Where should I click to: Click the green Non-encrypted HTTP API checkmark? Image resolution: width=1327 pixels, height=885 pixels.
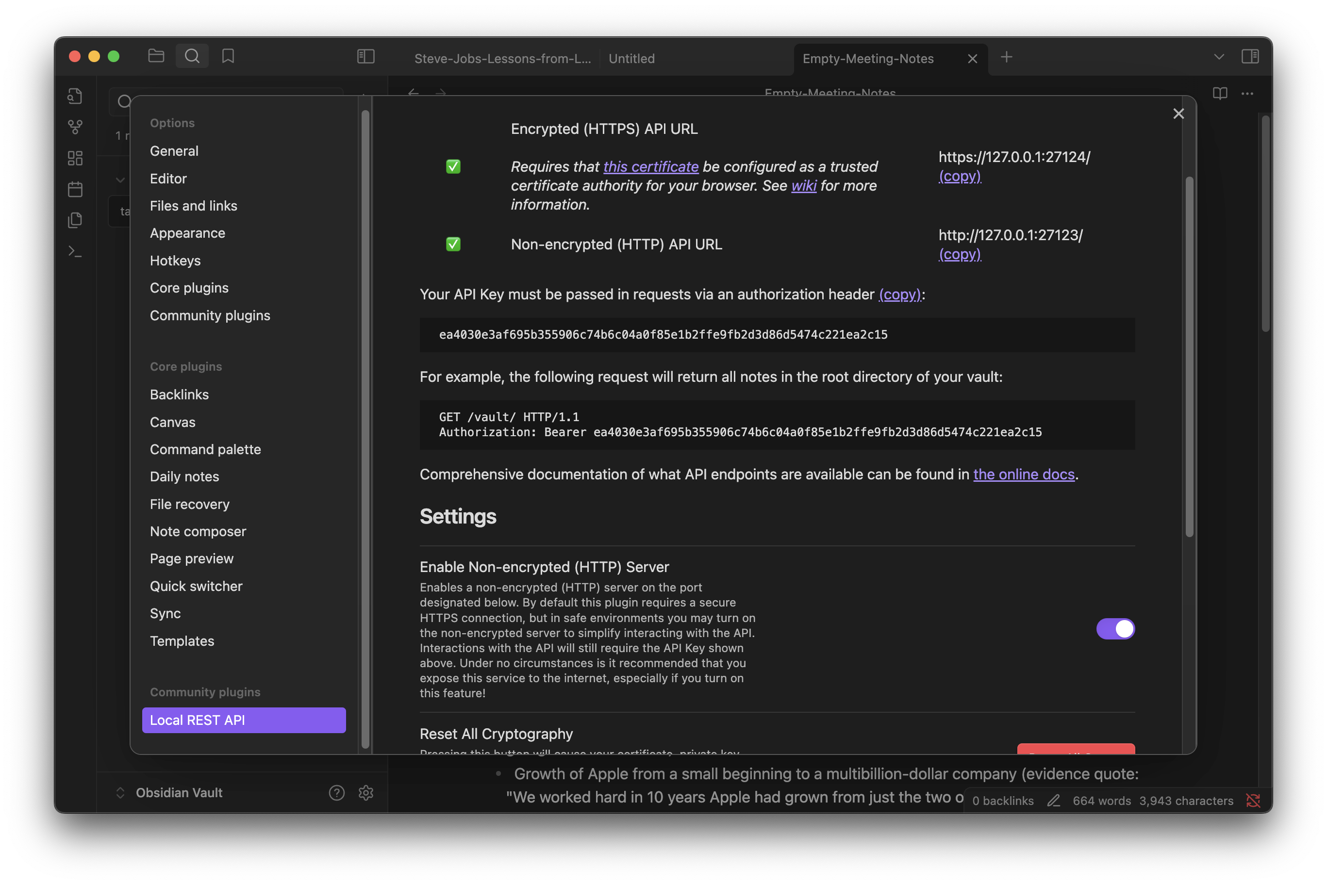(453, 245)
